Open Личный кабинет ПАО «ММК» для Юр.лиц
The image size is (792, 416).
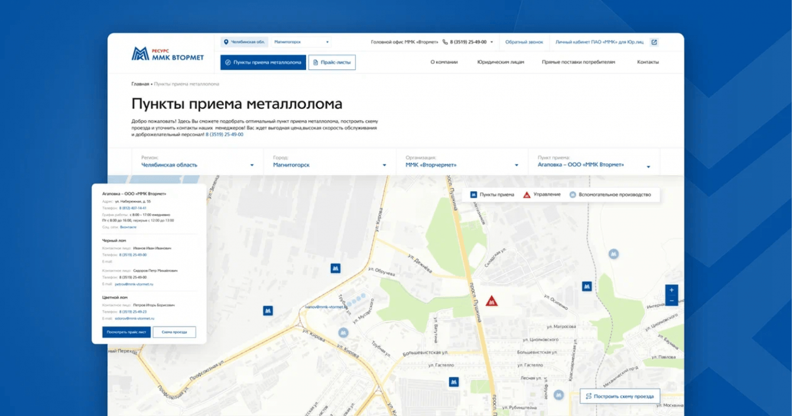601,42
